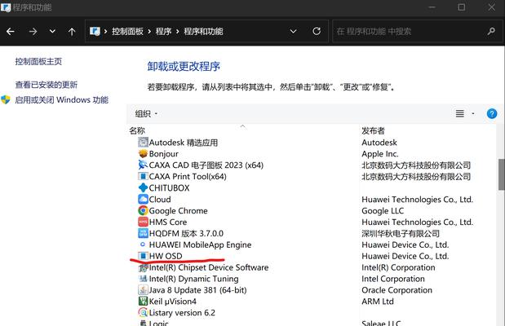Sort by the 发布者 column header
The width and height of the screenshot is (505, 326).
coord(374,130)
